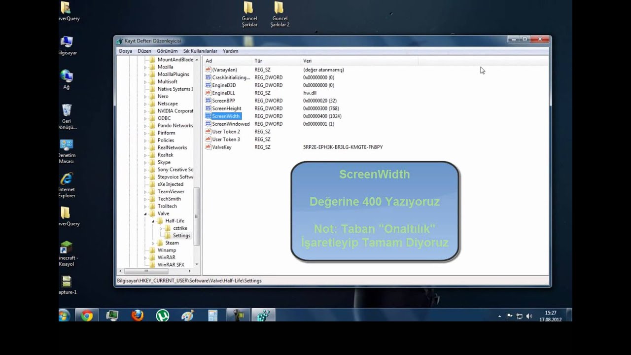This screenshot has width=631, height=355.
Task: Collapse the Half-Life tree node
Action: 153,221
